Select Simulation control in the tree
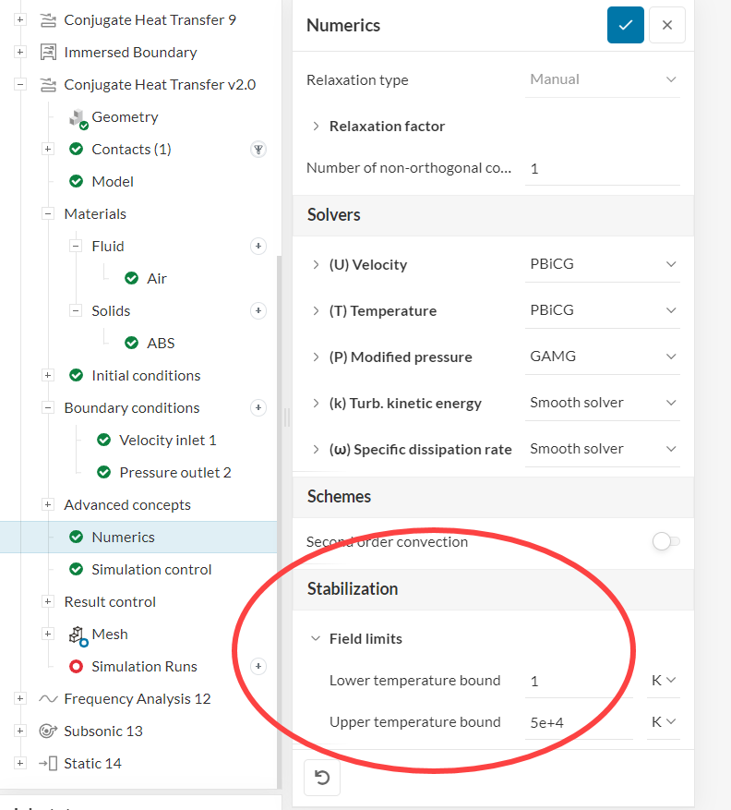Screen dimensions: 731x810 click(151, 569)
